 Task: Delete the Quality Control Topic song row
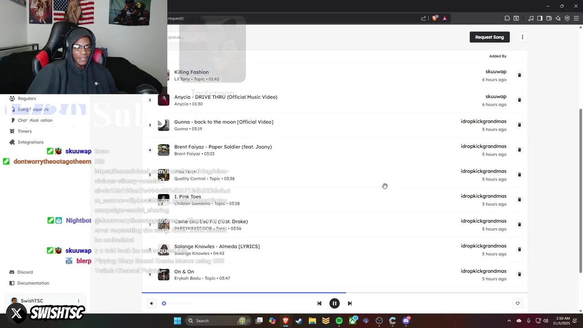tap(519, 174)
